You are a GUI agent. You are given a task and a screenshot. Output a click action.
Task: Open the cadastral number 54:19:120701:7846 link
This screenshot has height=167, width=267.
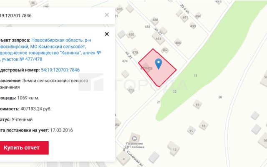coord(60,70)
